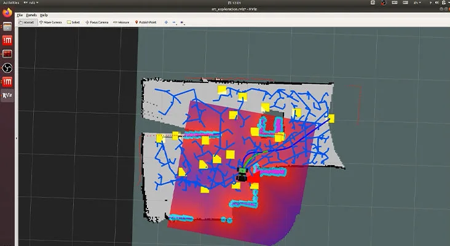Open the rviz application menu in top bar
The image size is (450, 246).
[31, 2]
